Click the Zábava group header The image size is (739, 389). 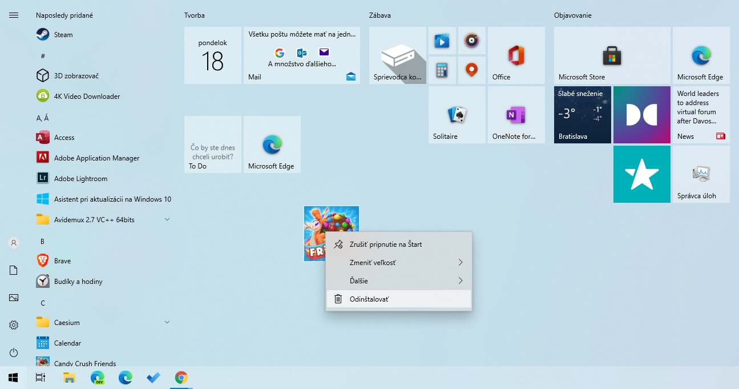pyautogui.click(x=380, y=15)
